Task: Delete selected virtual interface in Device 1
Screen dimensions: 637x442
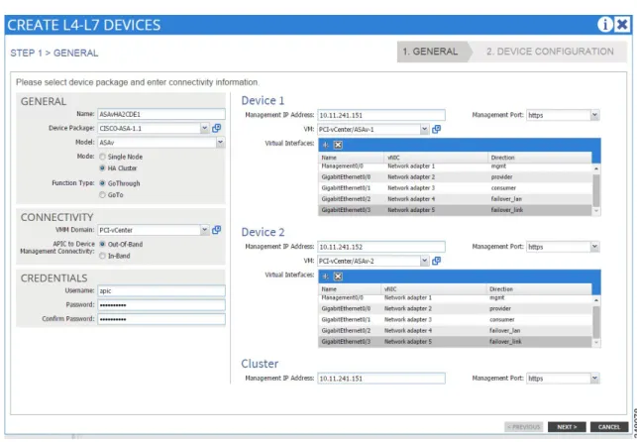Action: 338,145
